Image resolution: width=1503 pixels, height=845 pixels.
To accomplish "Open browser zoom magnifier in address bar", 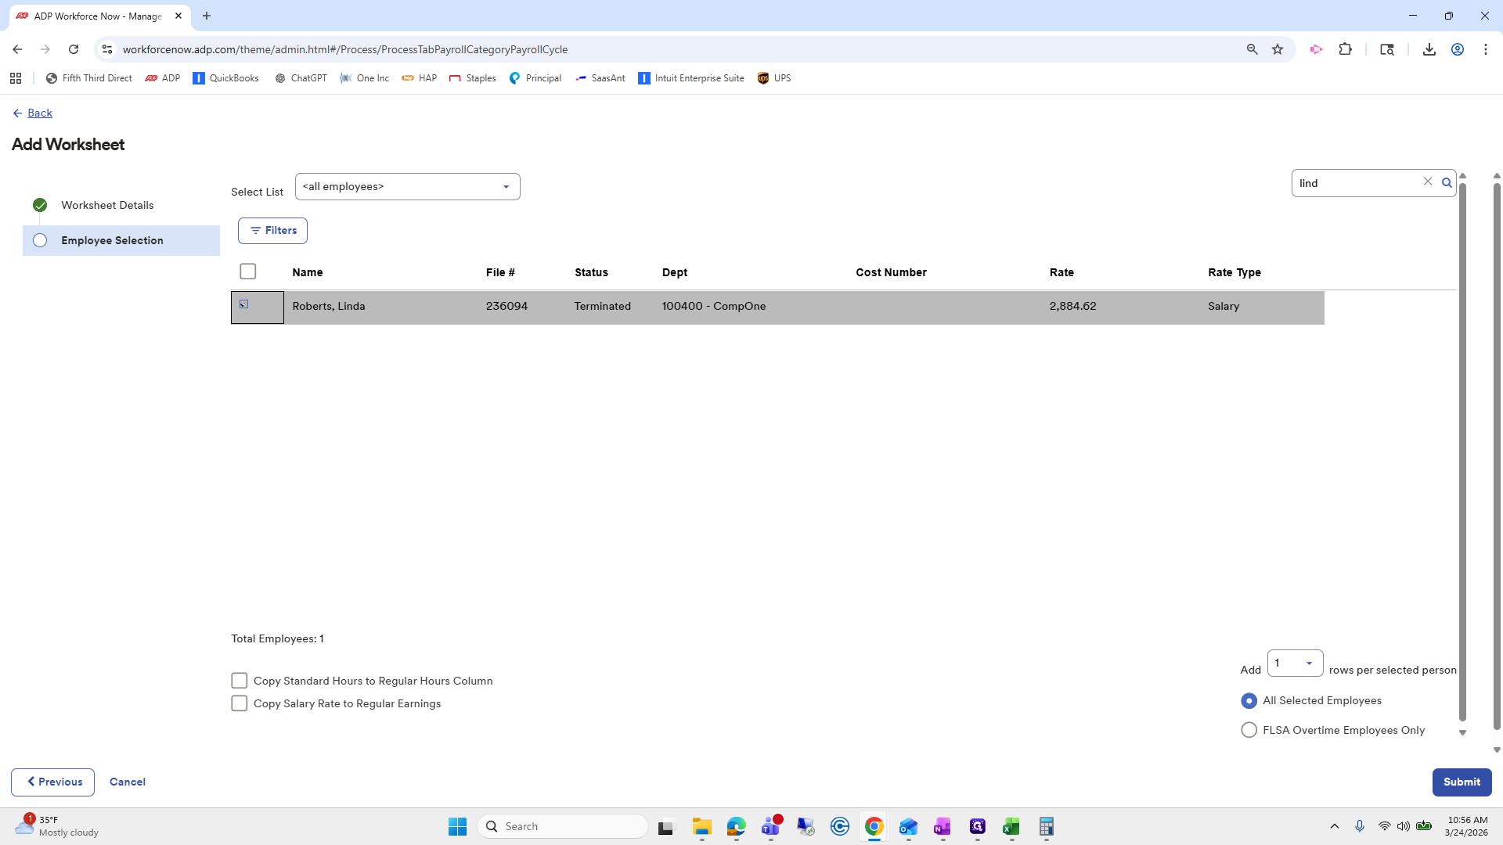I will [1252, 49].
